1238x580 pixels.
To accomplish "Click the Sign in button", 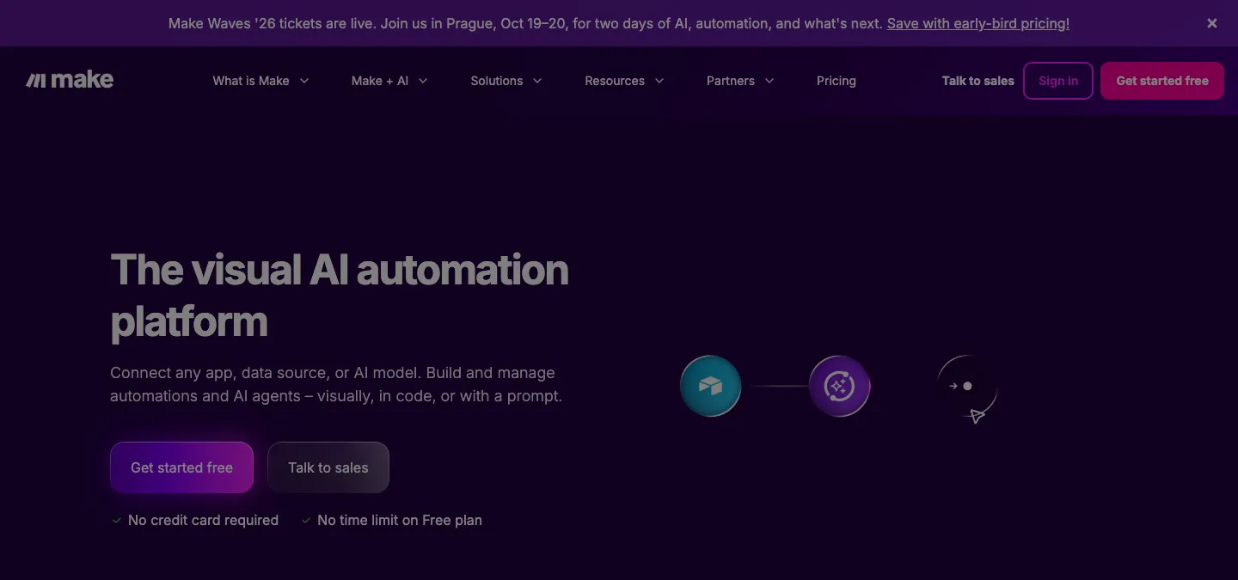I will point(1058,81).
